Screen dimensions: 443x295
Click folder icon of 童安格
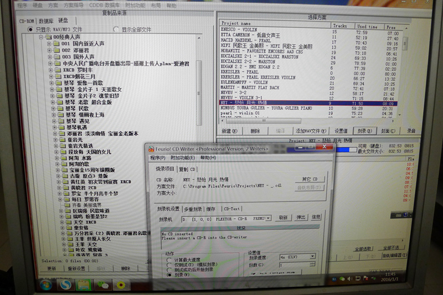(x=69, y=227)
